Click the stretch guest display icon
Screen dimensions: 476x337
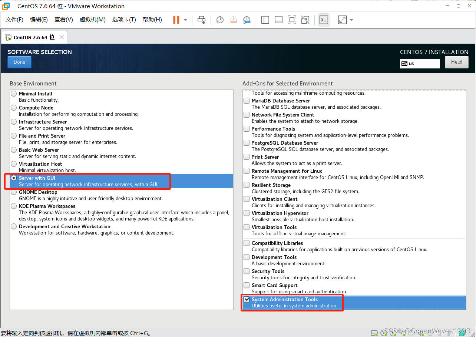click(342, 20)
